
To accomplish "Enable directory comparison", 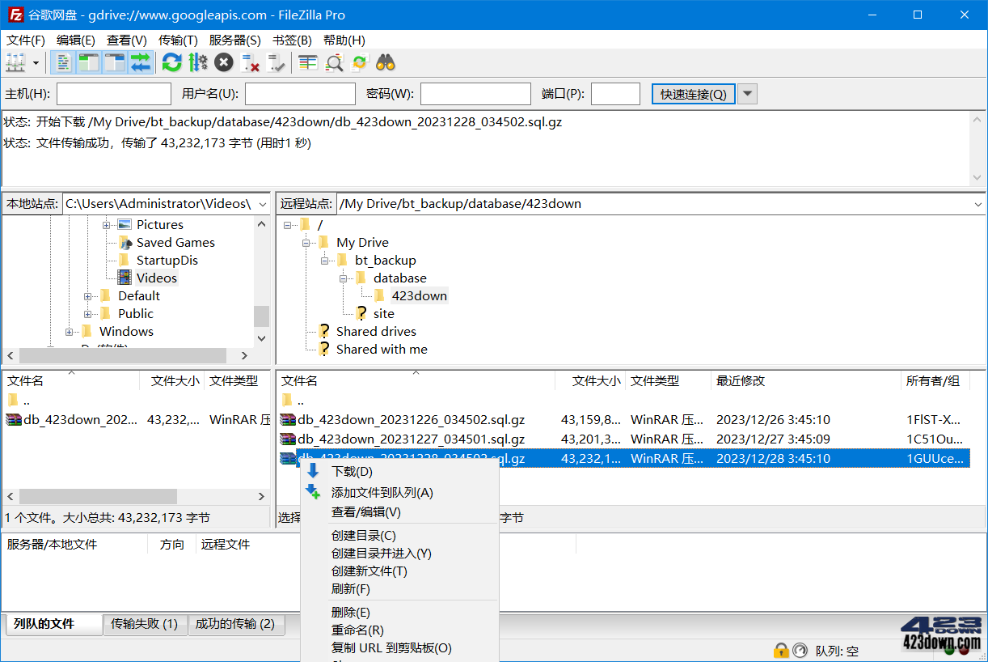I will (x=307, y=62).
